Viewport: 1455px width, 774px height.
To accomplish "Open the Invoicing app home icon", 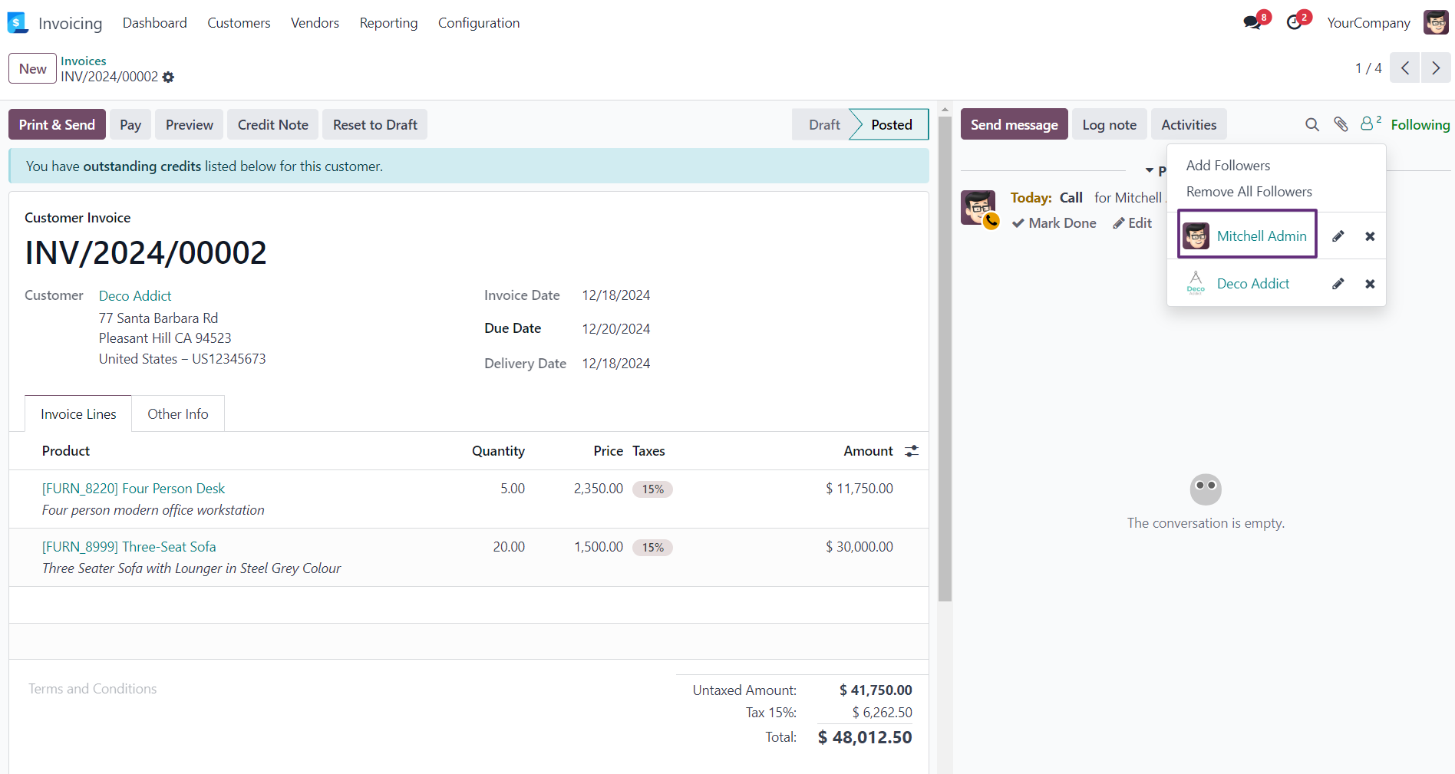I will click(18, 23).
